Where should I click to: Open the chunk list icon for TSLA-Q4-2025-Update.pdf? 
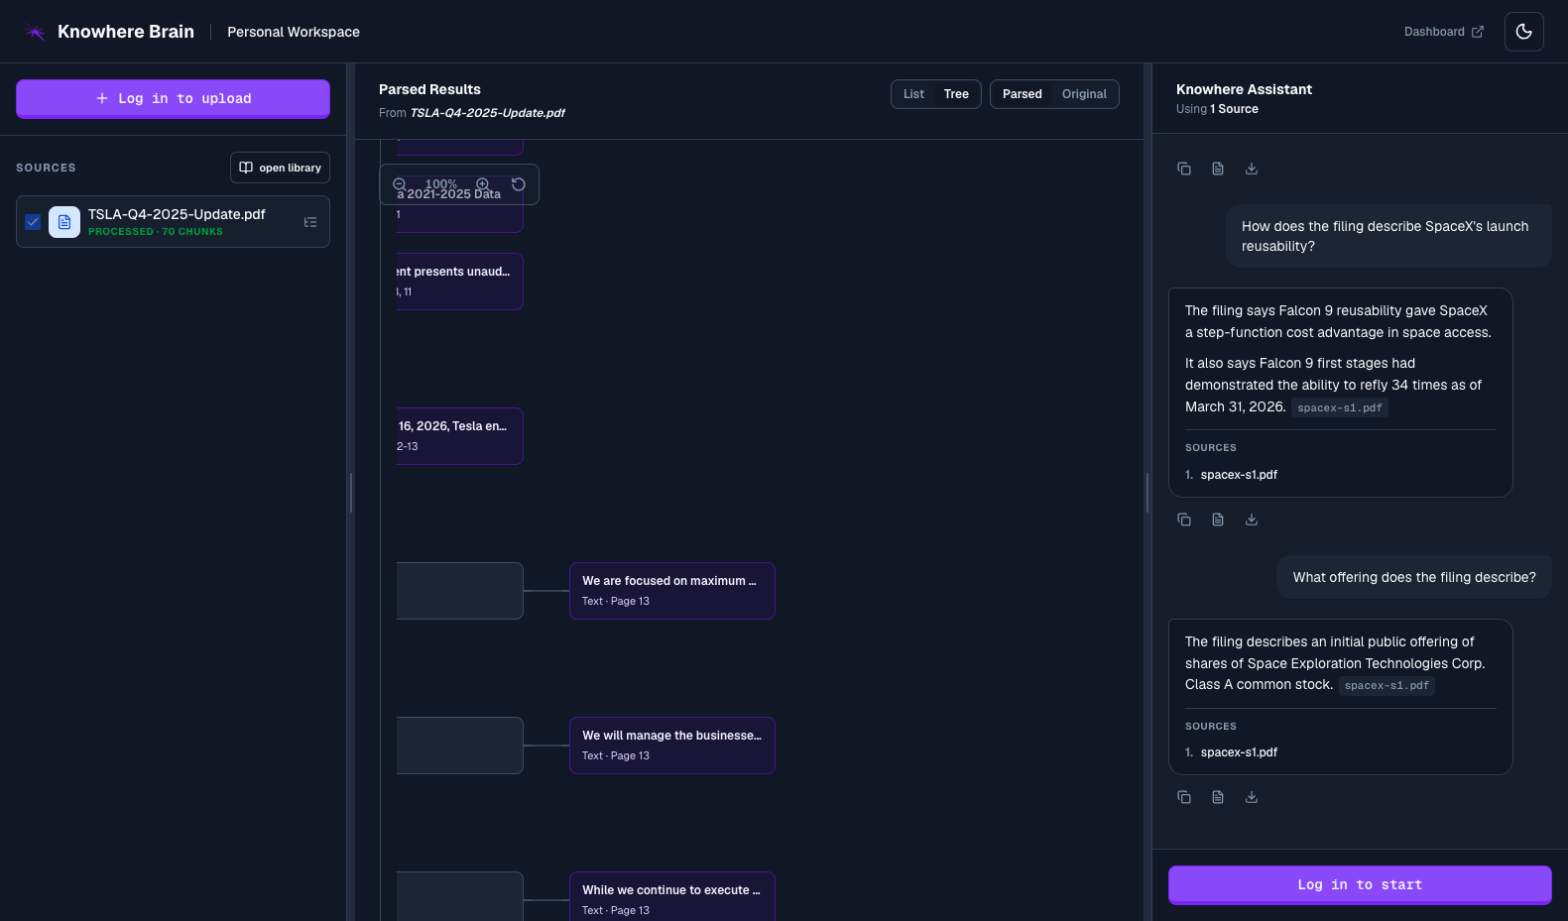310,222
